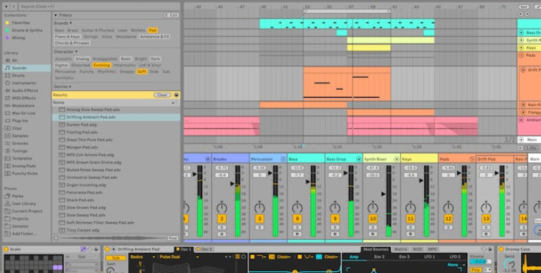Image resolution: width=541 pixels, height=273 pixels.
Task: Open the Osc 2 tab
Action: click(x=206, y=249)
